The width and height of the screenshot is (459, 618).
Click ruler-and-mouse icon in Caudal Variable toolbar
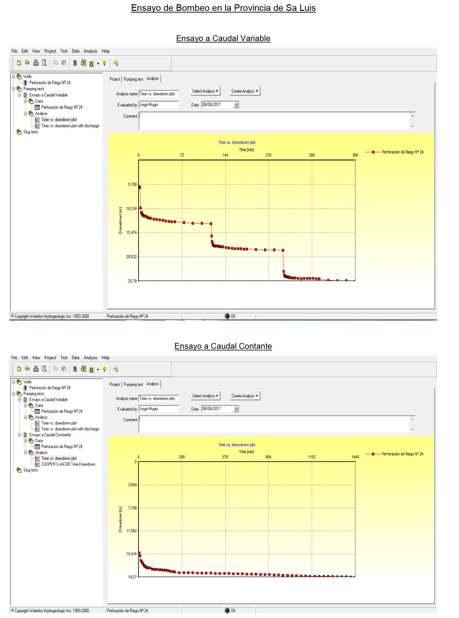pos(116,63)
